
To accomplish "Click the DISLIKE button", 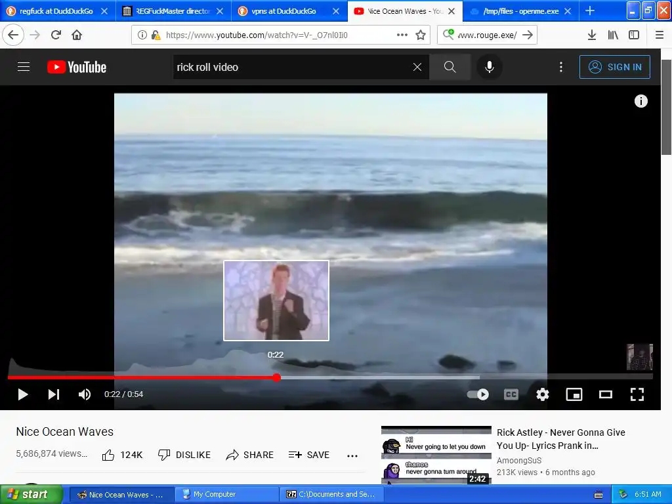I will (x=184, y=455).
